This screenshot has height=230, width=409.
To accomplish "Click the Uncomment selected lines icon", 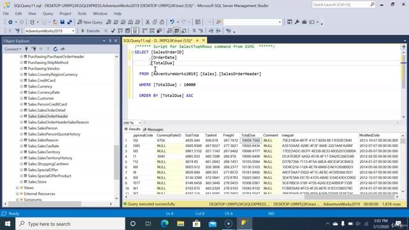I will pyautogui.click(x=201, y=31).
